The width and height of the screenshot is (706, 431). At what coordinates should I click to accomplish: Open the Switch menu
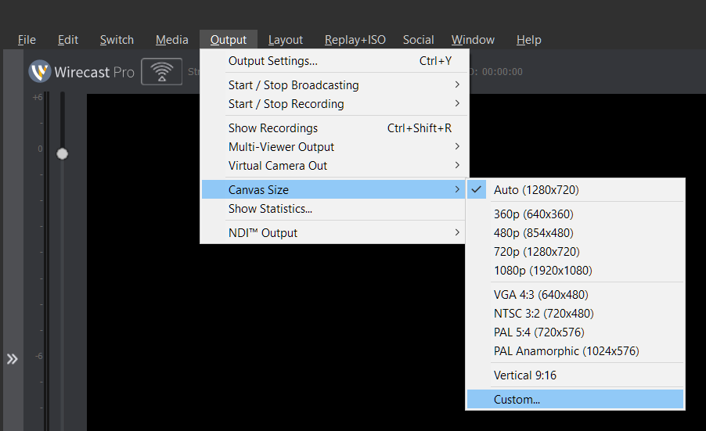(117, 40)
